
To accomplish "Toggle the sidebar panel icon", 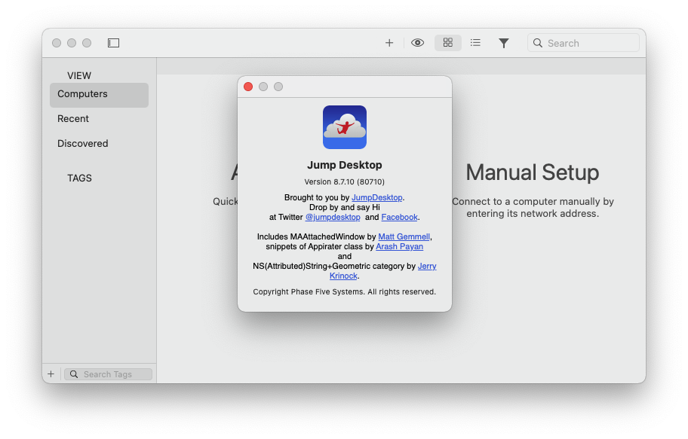I will 113,43.
